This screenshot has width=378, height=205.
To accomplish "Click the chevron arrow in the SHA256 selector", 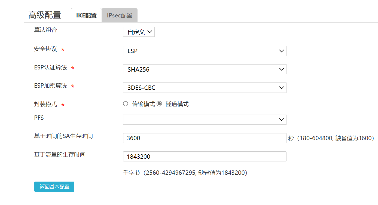I will [x=282, y=69].
